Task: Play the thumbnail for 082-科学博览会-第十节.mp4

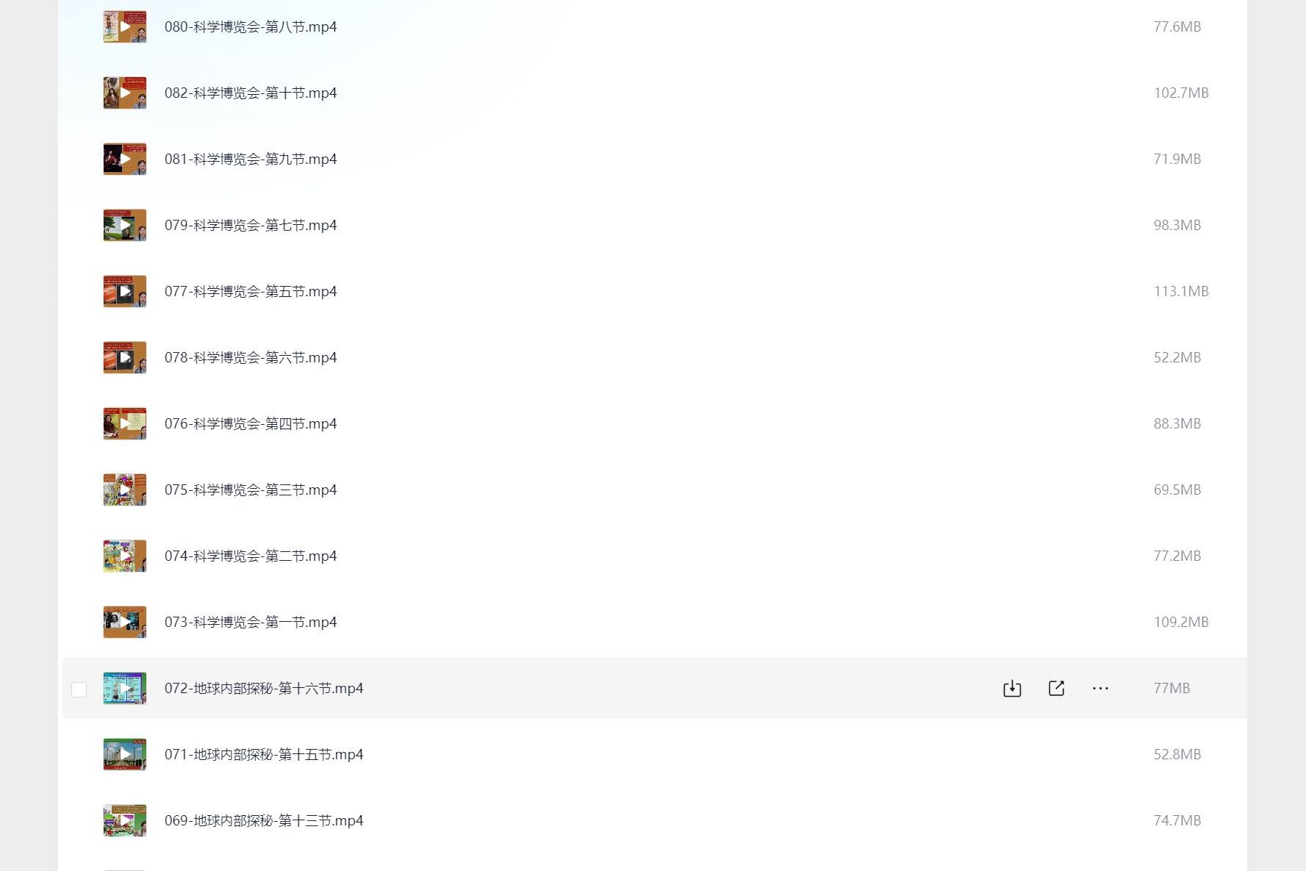Action: [125, 93]
